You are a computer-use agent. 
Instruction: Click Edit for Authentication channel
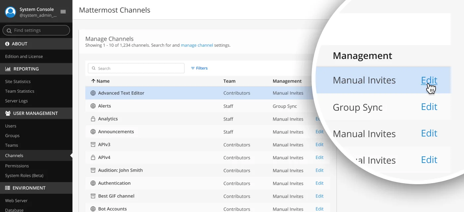pos(319,183)
